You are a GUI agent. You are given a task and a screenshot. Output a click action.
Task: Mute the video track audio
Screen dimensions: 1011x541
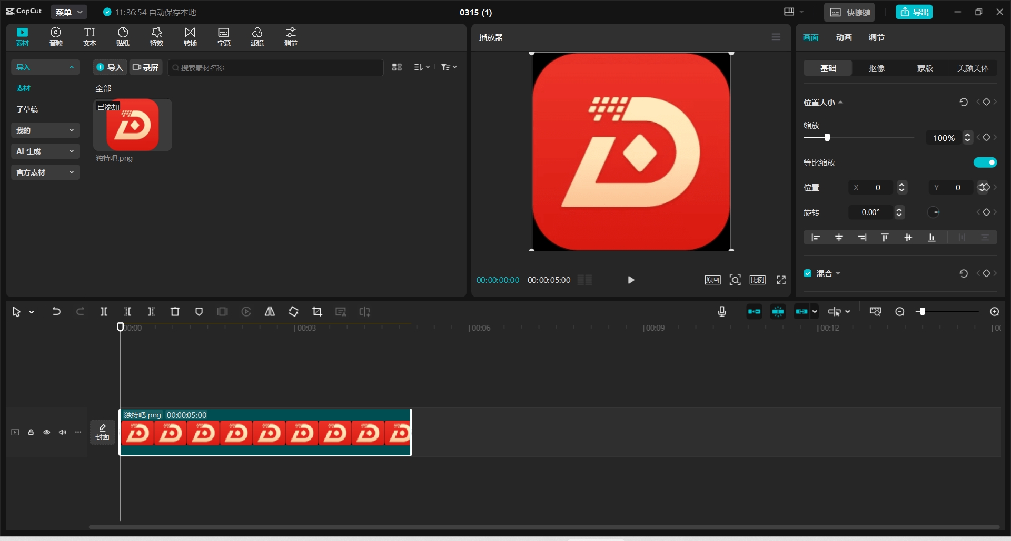(63, 432)
